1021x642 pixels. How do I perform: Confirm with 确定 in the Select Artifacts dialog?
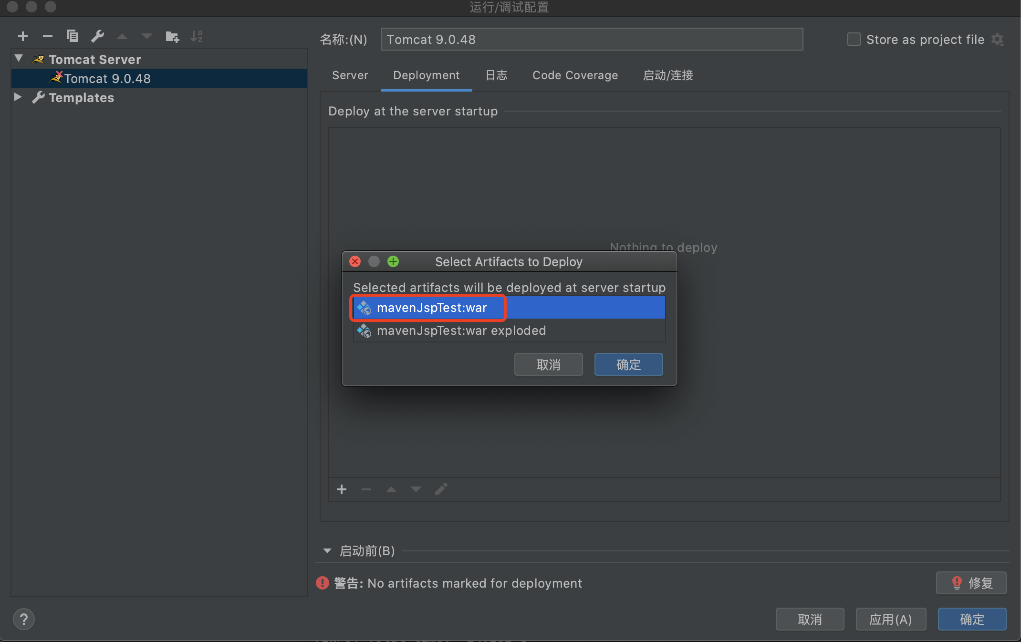point(629,364)
